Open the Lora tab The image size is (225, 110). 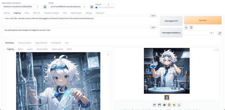click(x=67, y=43)
